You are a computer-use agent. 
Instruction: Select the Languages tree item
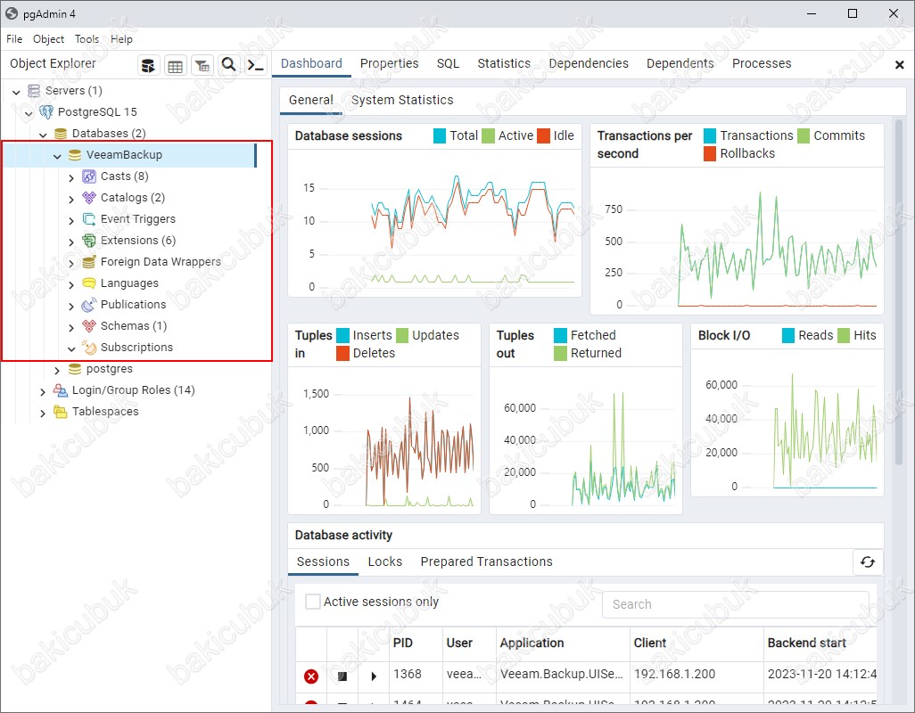(129, 283)
